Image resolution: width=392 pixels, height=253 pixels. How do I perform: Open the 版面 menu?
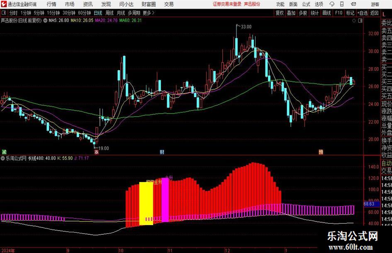point(293,4)
